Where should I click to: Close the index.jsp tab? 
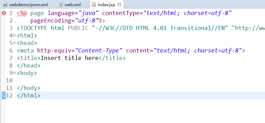click(119, 4)
